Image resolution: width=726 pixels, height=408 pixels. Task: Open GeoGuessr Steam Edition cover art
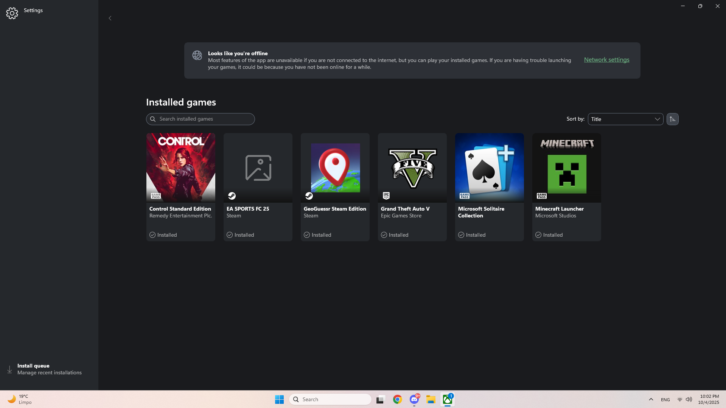click(x=335, y=168)
